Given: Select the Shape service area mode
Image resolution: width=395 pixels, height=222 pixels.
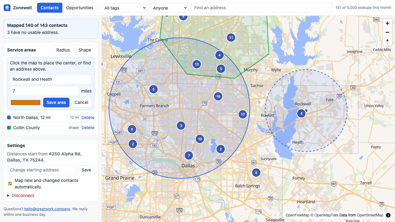Looking at the screenshot, I should tap(85, 50).
